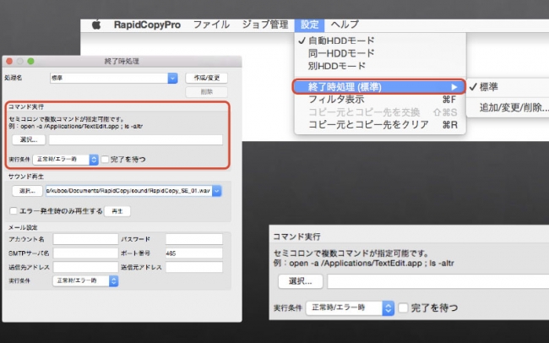Screen dimensions: 549x343
Task: Enable エラー発生時のみ再生する checkbox
Action: click(14, 211)
